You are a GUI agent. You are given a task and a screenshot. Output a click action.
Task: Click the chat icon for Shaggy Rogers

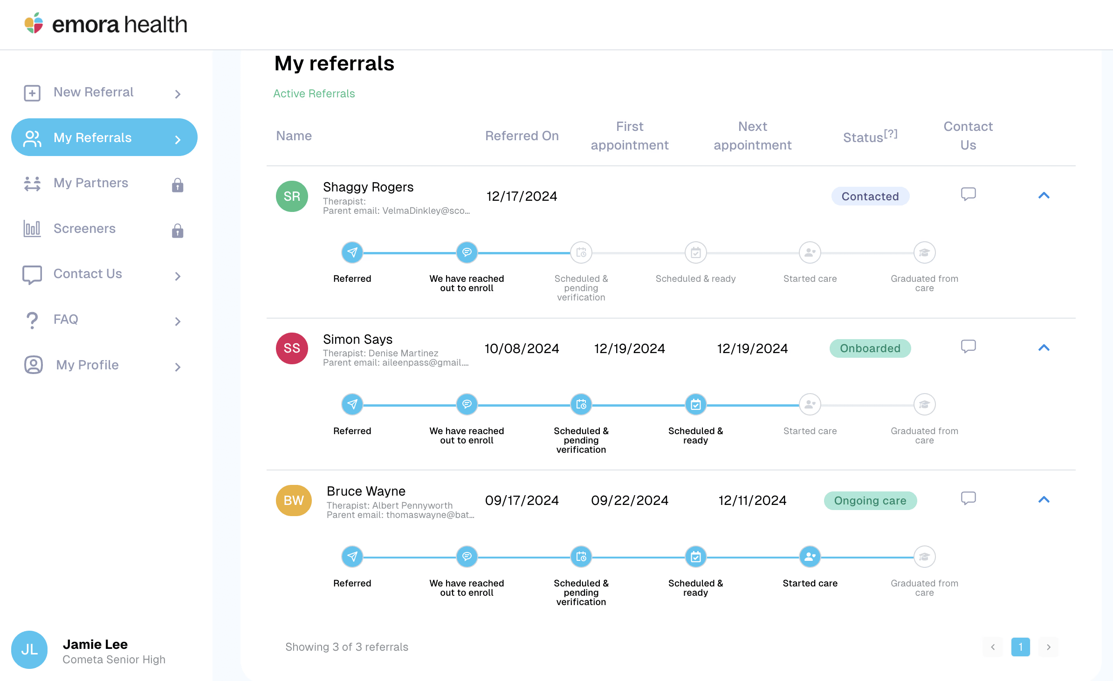coord(968,194)
